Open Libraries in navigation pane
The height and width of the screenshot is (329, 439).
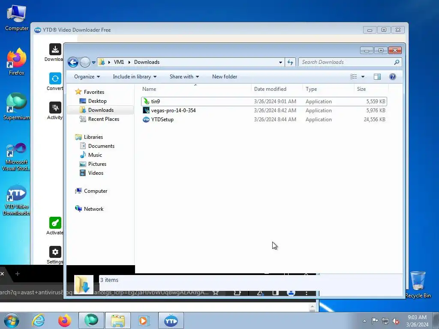click(x=93, y=137)
